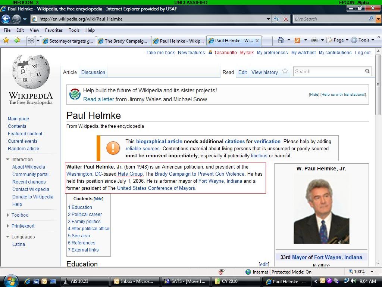382x287 pixels.
Task: Open the Inbox - Micros... taskbar button
Action: click(x=135, y=281)
